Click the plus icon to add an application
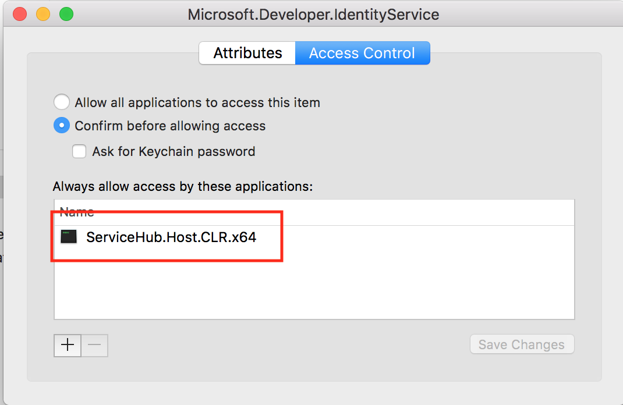 tap(67, 345)
